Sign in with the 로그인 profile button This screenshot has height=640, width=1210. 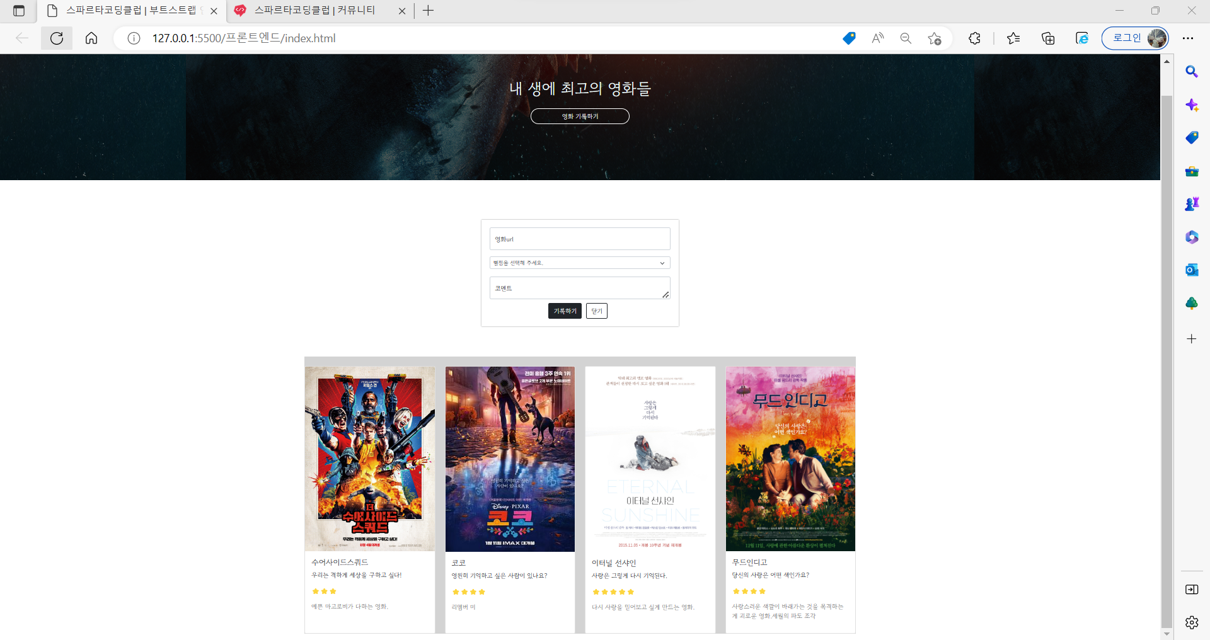tap(1134, 38)
